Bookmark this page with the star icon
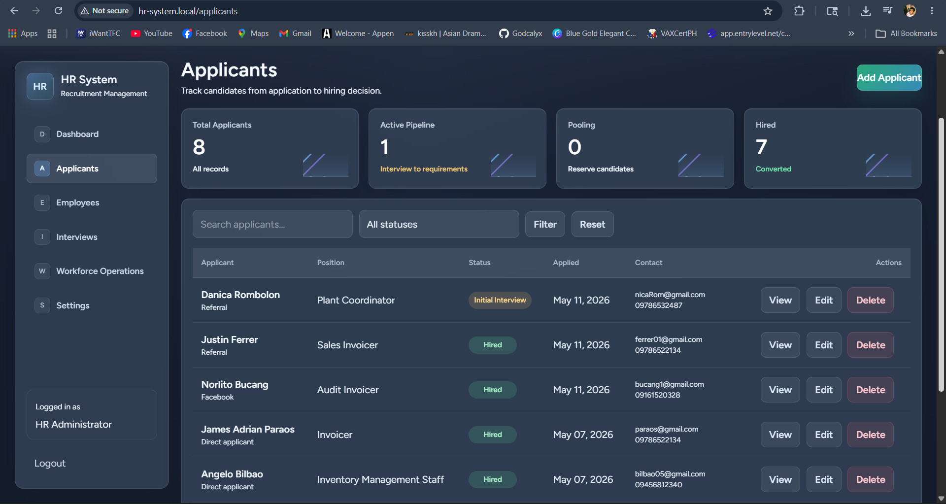The image size is (946, 504). (768, 11)
